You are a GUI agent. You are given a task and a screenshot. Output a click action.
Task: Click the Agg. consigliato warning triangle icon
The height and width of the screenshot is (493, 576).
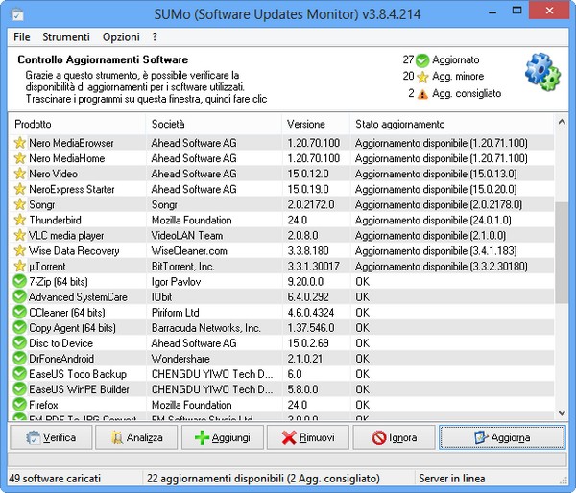pyautogui.click(x=422, y=94)
